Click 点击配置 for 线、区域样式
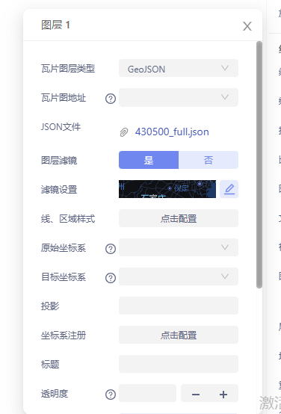This screenshot has height=414, width=281. click(179, 218)
